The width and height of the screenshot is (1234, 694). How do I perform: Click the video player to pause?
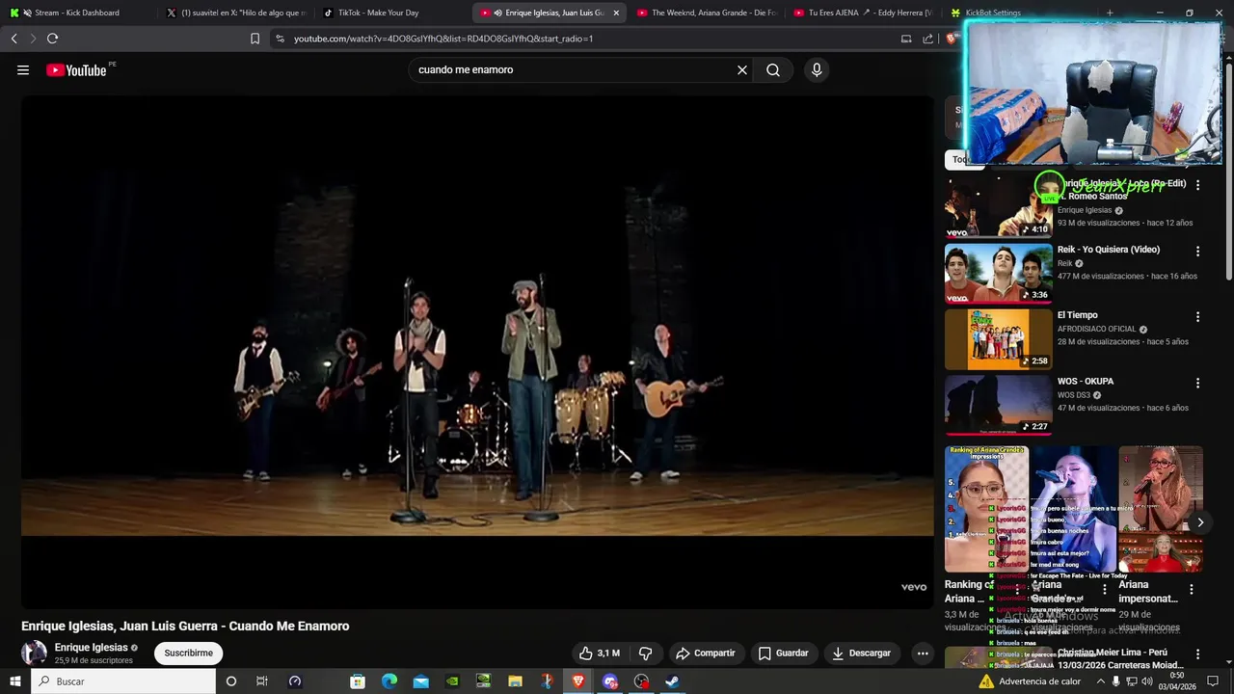[x=477, y=352]
